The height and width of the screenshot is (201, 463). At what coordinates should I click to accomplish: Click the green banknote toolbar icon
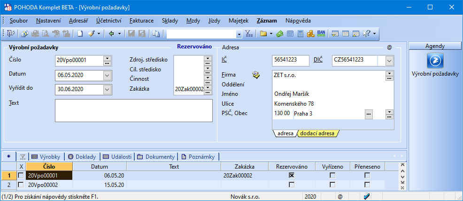(x=279, y=34)
